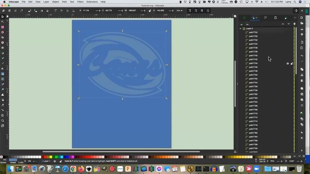The height and width of the screenshot is (174, 310).
Task: Open the Object menu
Action: click(55, 2)
